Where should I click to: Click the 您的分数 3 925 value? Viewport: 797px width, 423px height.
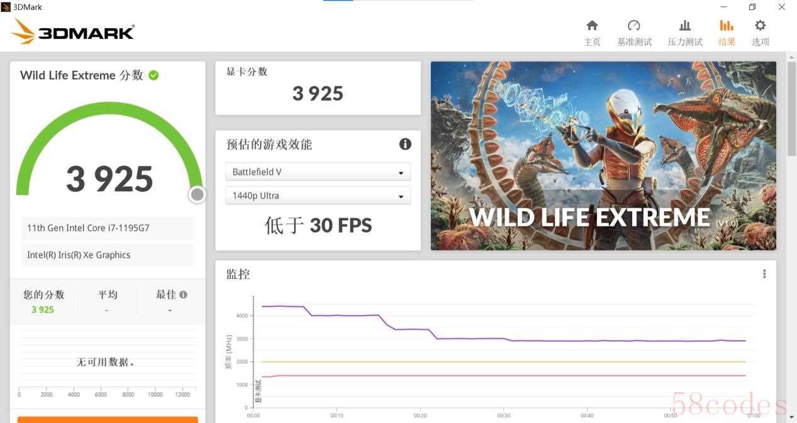point(43,310)
